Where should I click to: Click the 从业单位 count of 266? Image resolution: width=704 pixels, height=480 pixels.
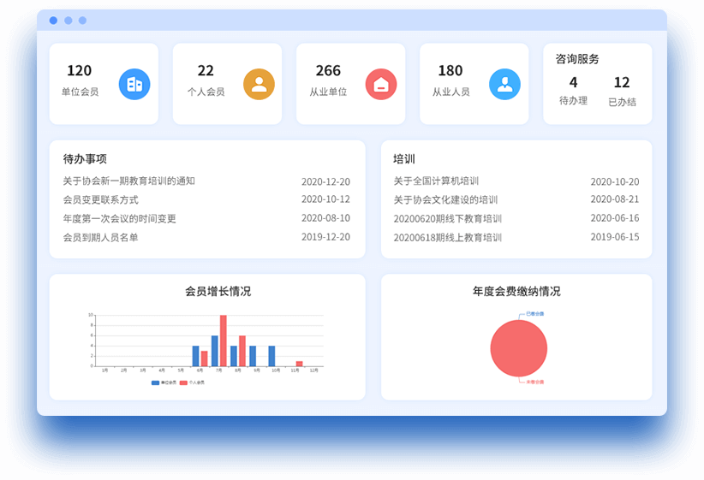click(328, 70)
